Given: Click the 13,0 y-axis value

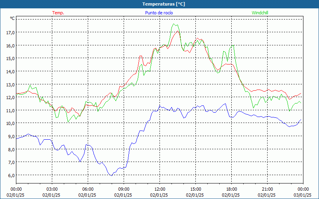Looking at the screenshot, I should coord(10,84).
